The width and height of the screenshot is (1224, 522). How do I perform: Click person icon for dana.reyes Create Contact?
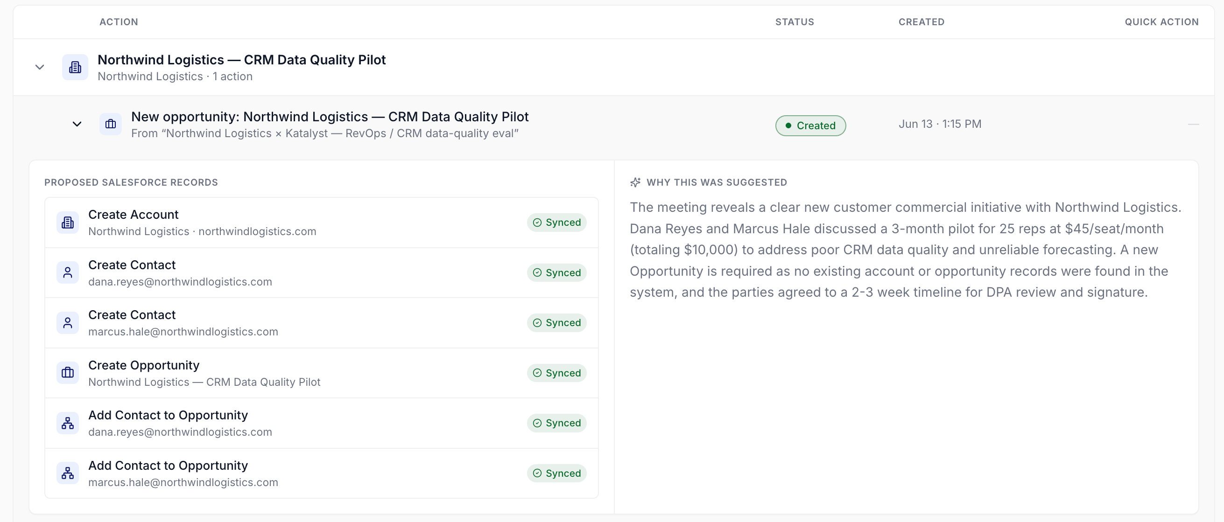[x=68, y=272]
